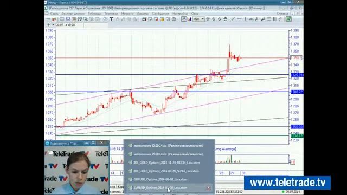Screen dimensions: 347x195
Task: Select the vertical line drawing tool
Action: [245, 19]
